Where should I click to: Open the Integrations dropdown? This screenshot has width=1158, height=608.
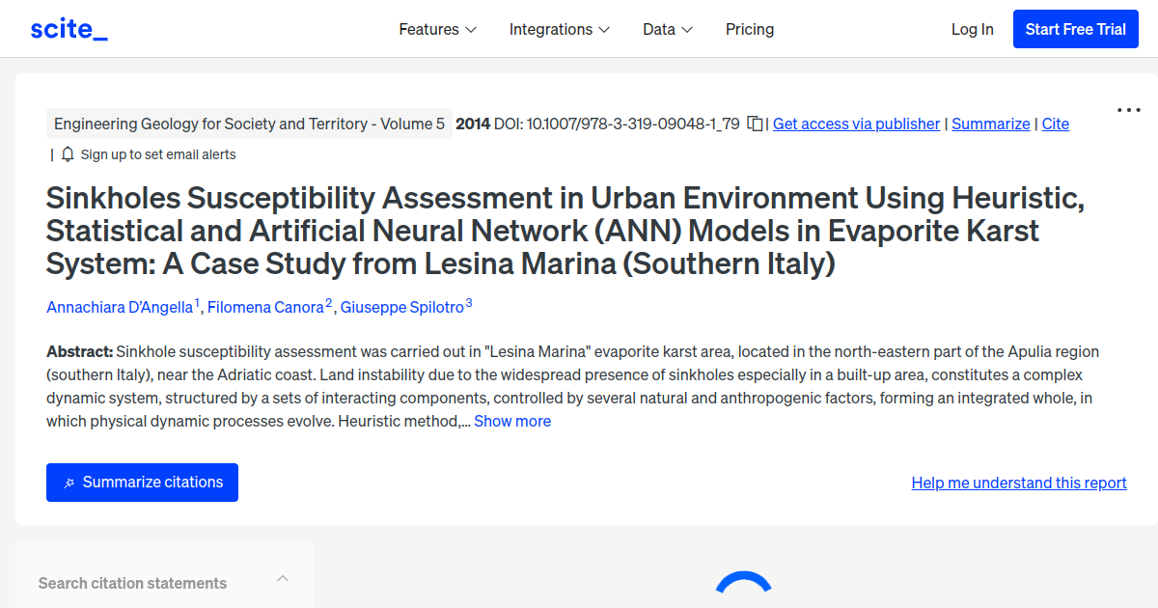coord(559,29)
